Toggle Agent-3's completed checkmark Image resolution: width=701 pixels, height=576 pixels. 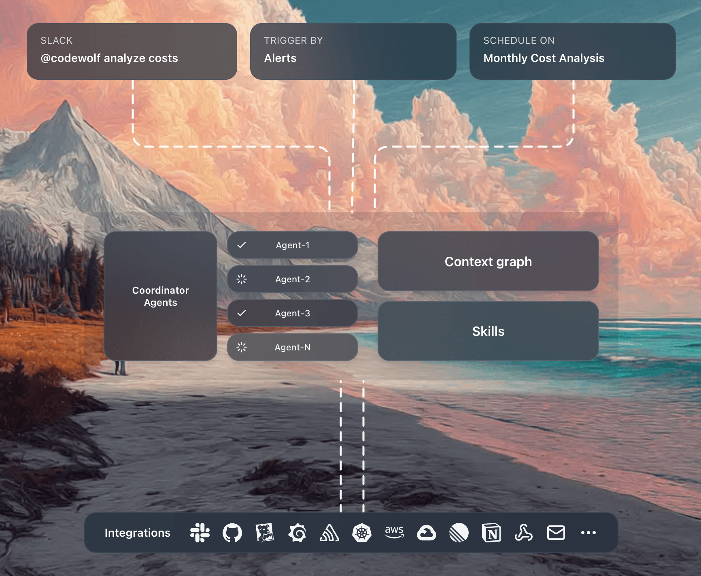[x=242, y=313]
